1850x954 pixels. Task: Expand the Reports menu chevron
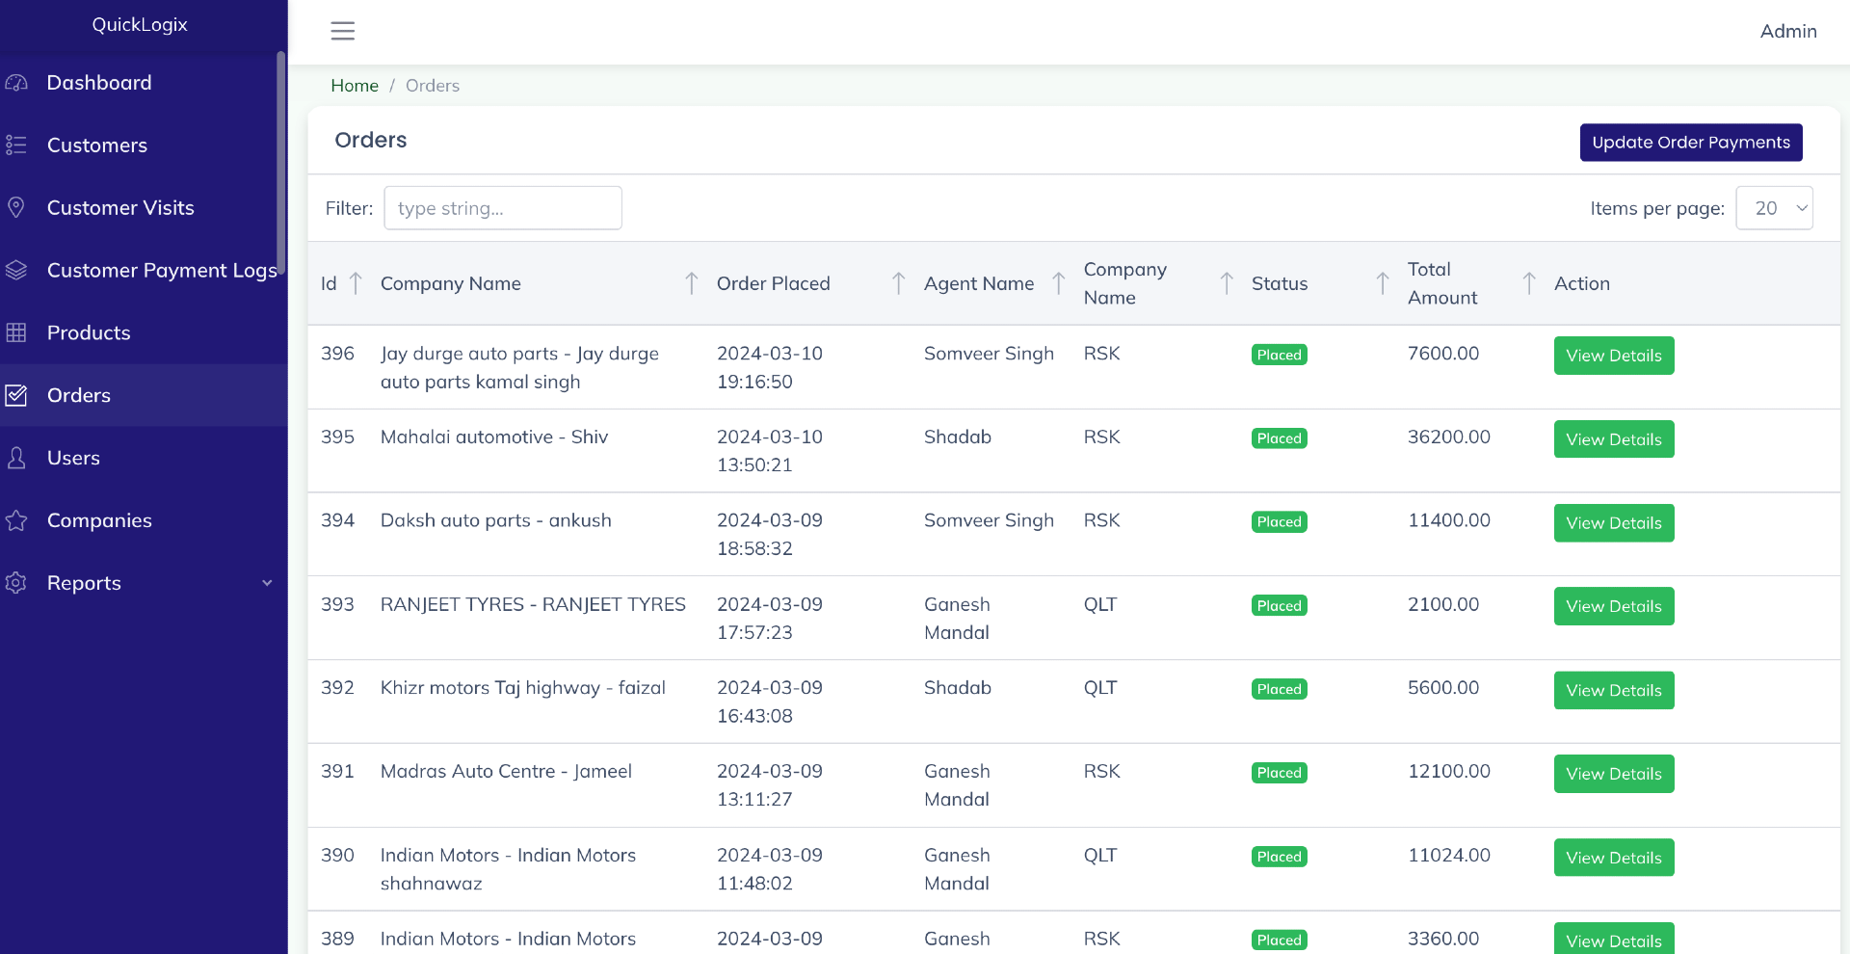[x=267, y=583]
